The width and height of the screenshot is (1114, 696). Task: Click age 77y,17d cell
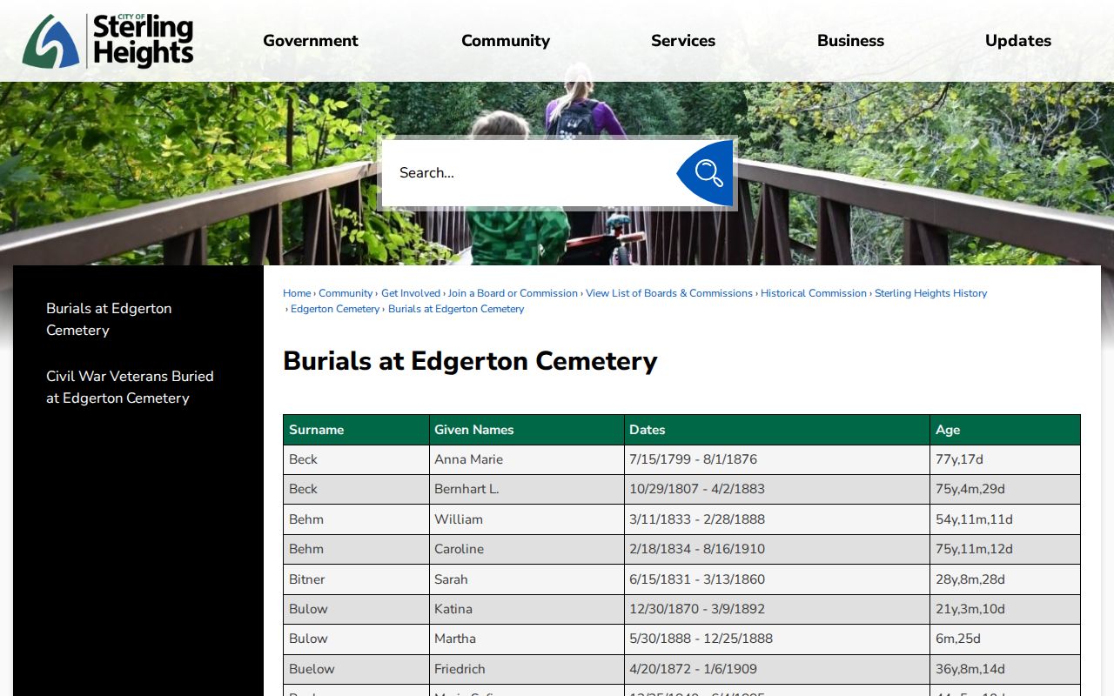pyautogui.click(x=1005, y=459)
